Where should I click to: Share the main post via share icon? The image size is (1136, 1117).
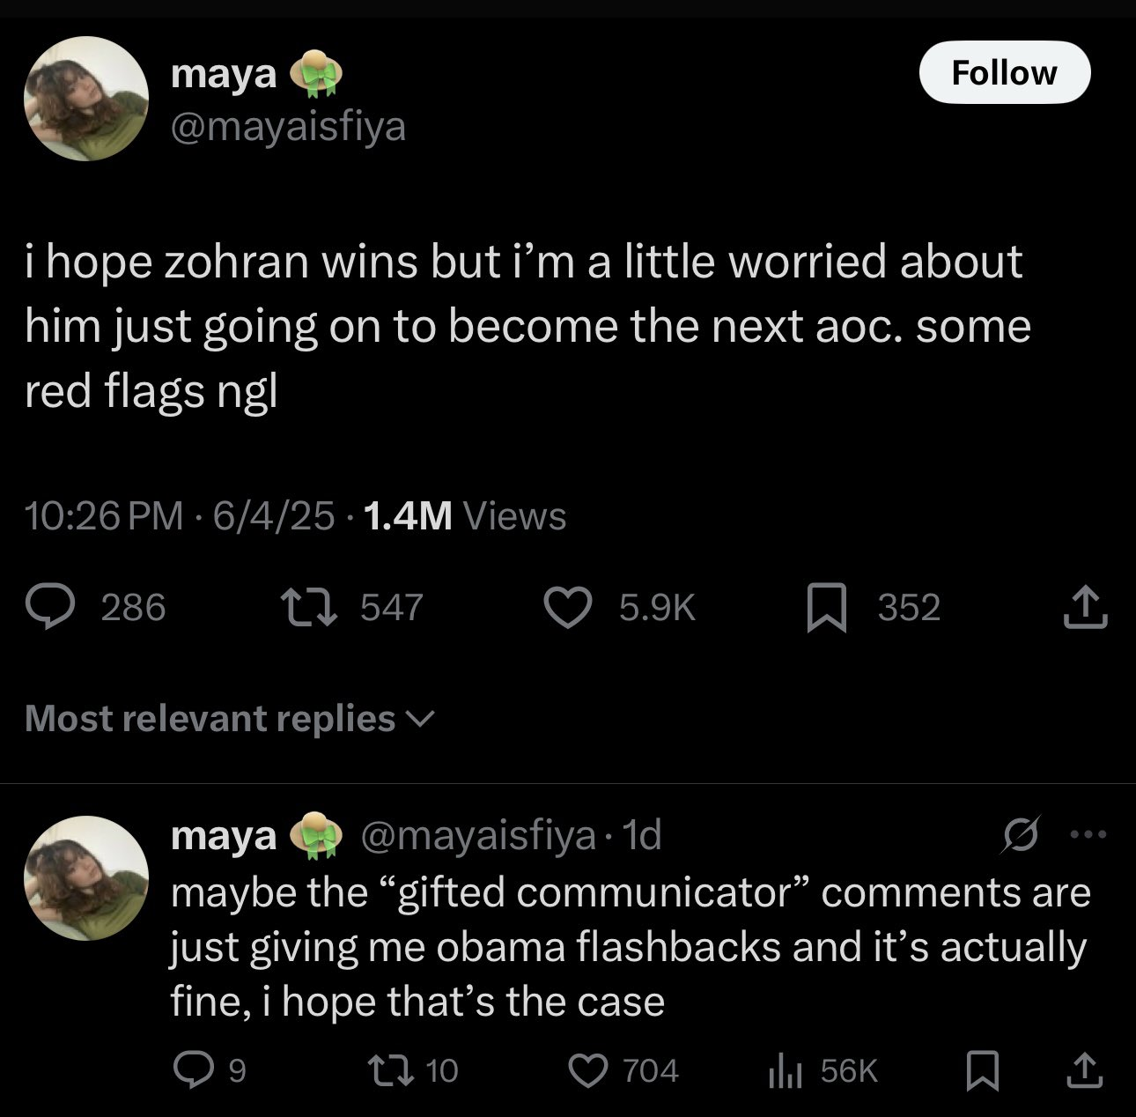[x=1084, y=607]
